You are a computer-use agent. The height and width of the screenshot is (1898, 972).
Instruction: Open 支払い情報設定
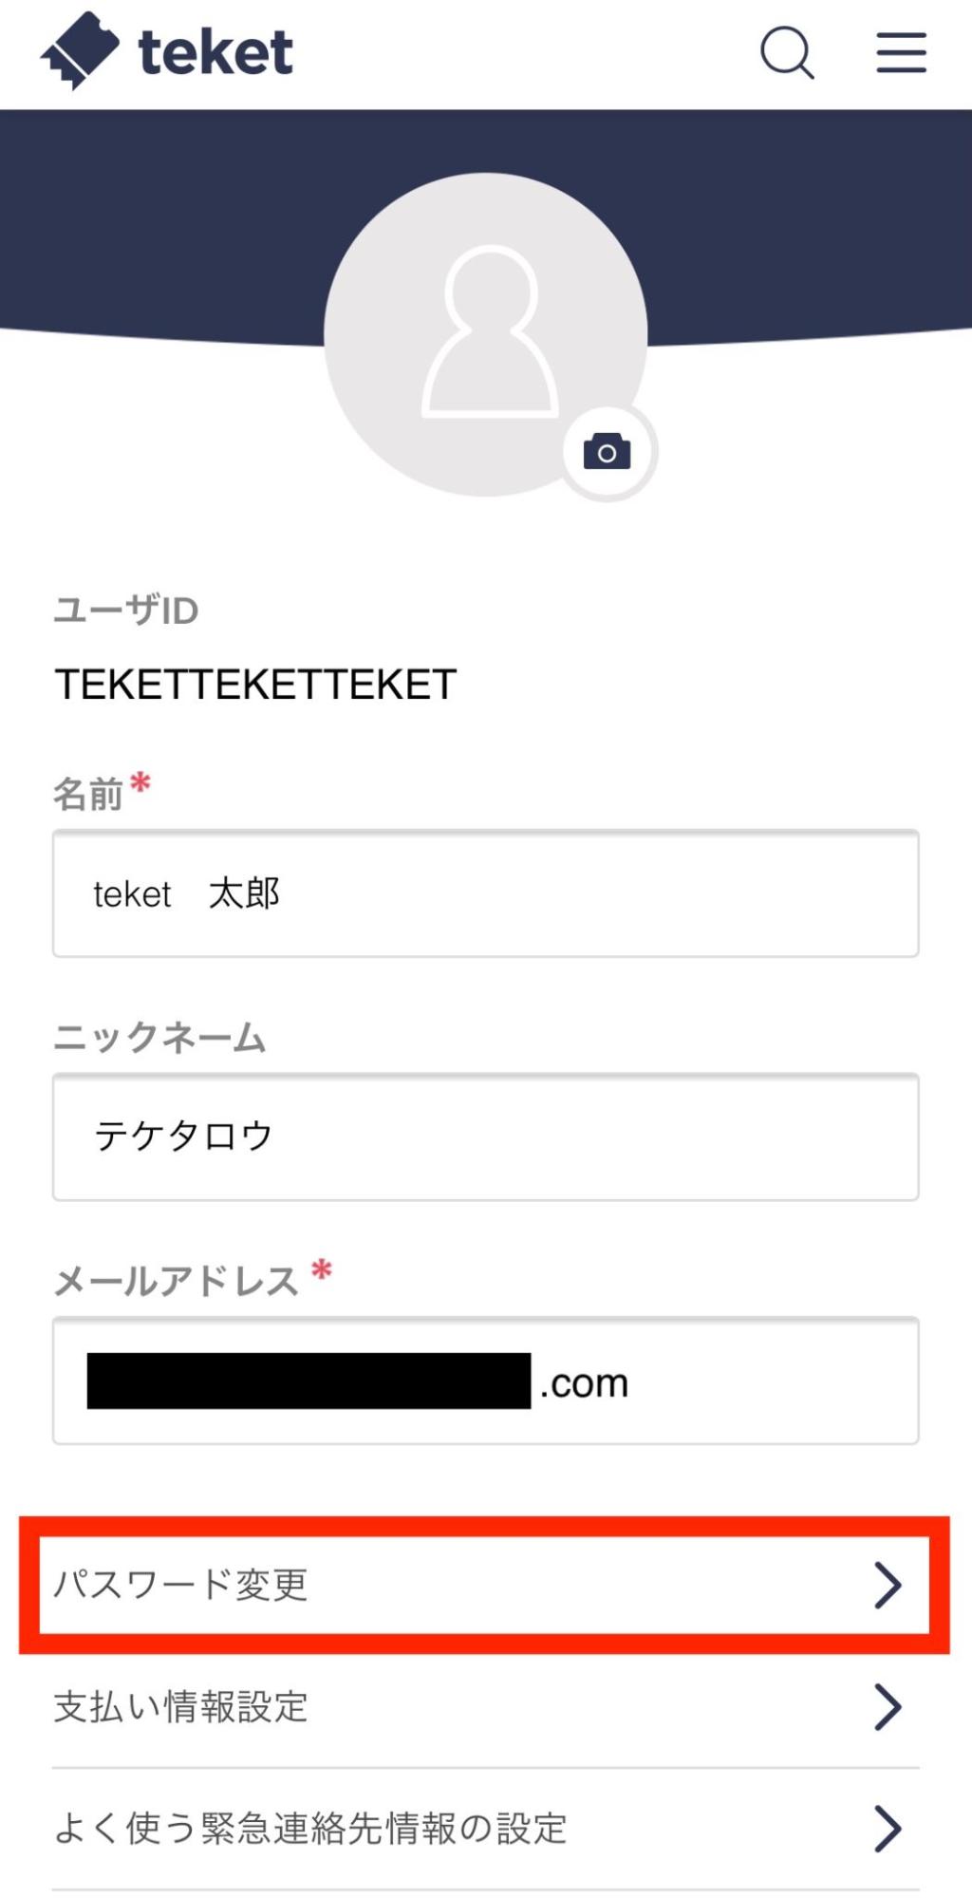tap(180, 1706)
